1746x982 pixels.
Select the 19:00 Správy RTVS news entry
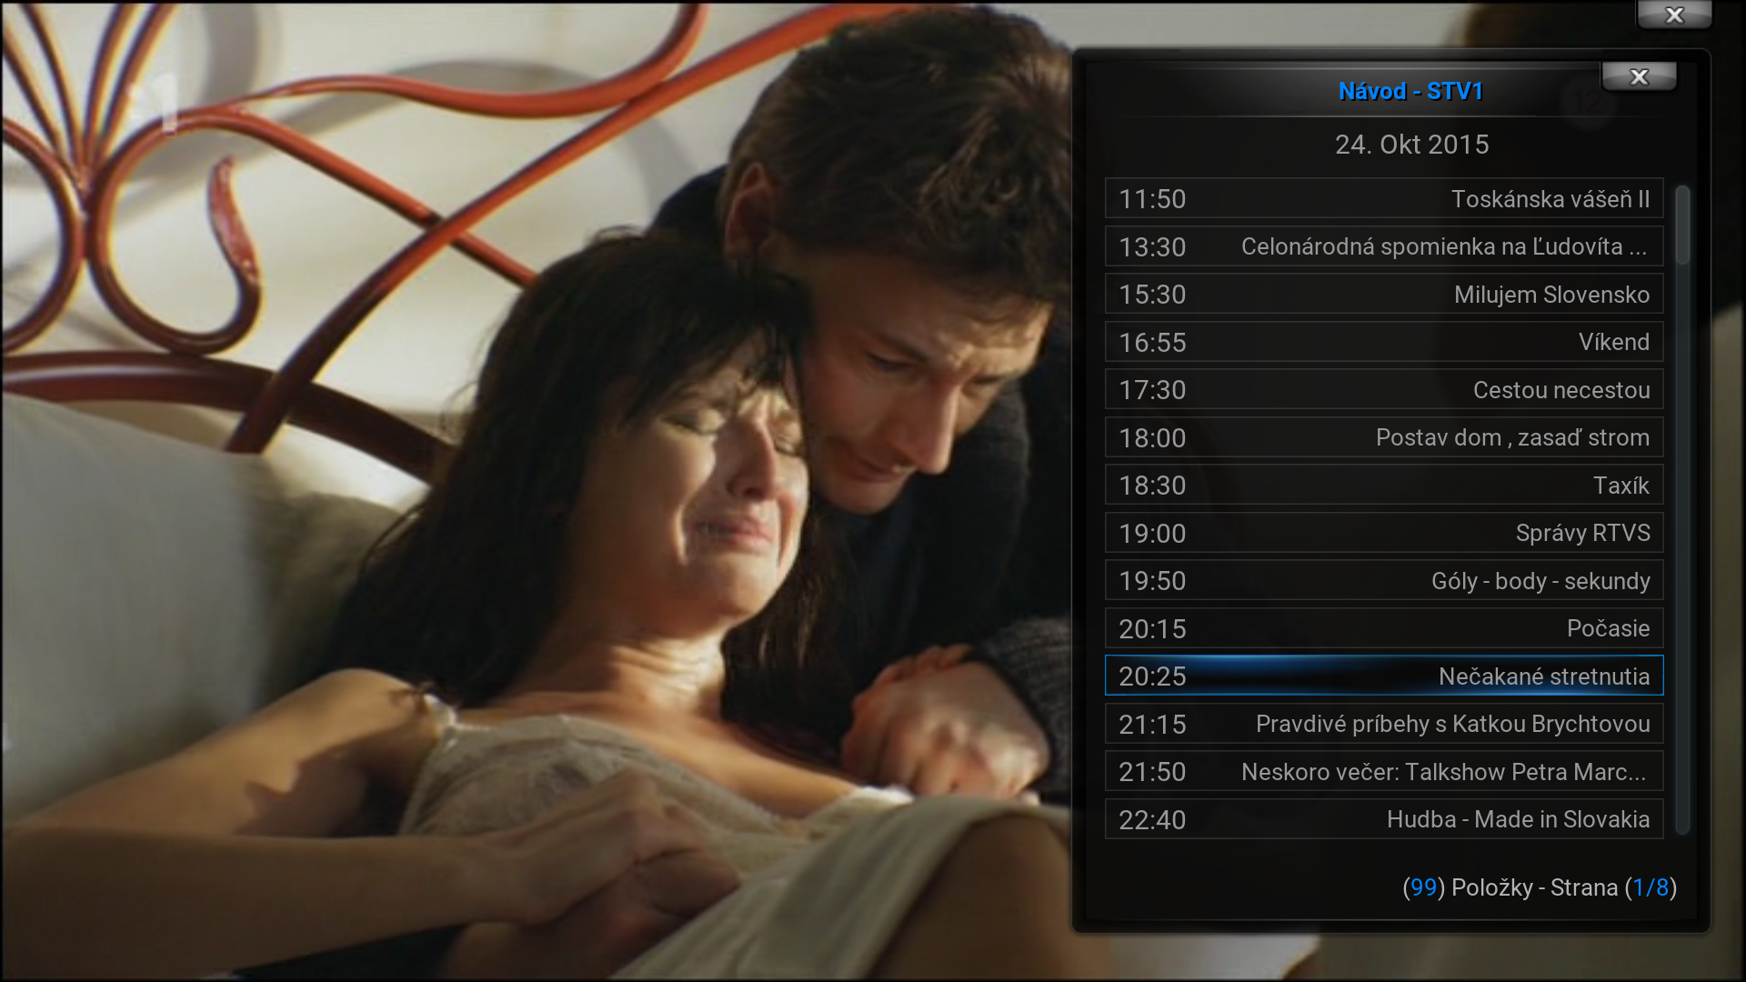click(x=1383, y=533)
